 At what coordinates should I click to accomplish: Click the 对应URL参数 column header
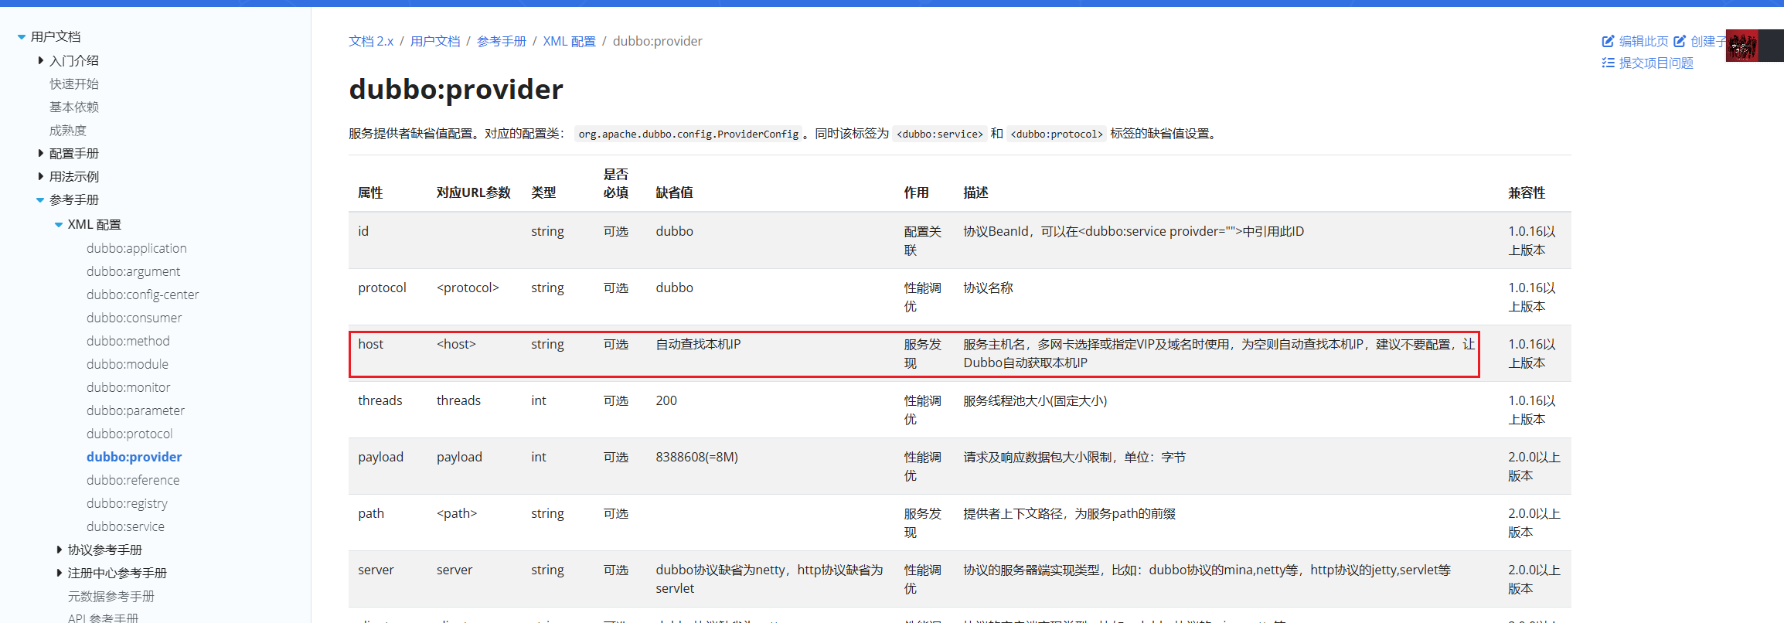[474, 192]
